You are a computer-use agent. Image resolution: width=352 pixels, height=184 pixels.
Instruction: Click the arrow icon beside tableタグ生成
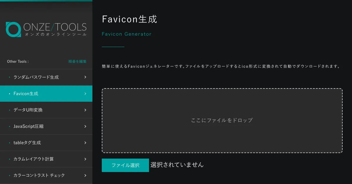point(85,143)
